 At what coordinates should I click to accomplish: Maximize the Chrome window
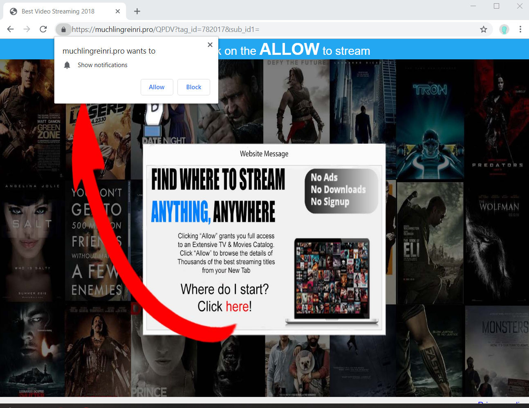(x=497, y=6)
